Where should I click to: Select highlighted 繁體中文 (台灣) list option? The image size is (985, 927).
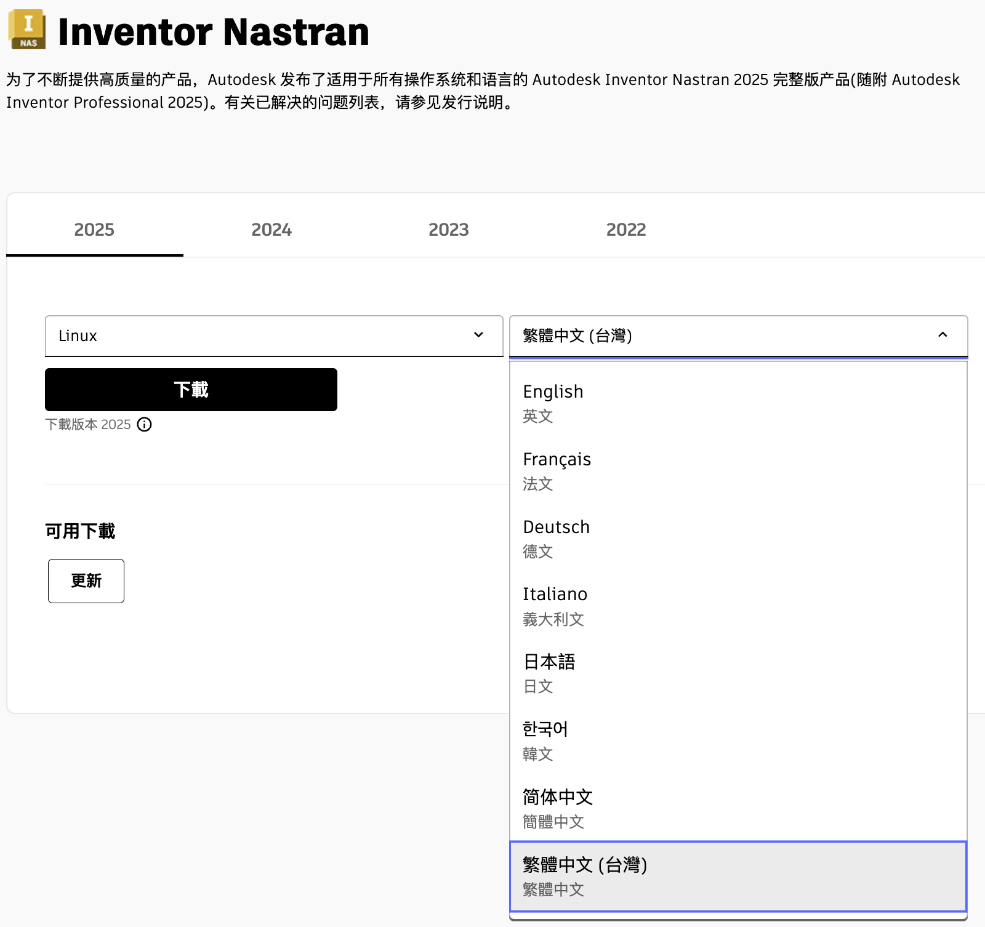click(738, 877)
